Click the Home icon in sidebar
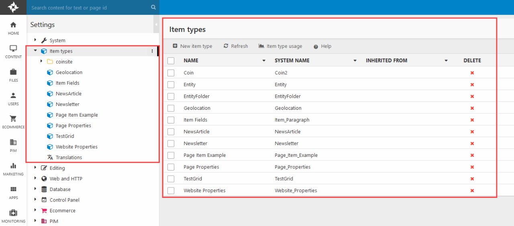Image resolution: width=514 pixels, height=226 pixels. coord(13,25)
